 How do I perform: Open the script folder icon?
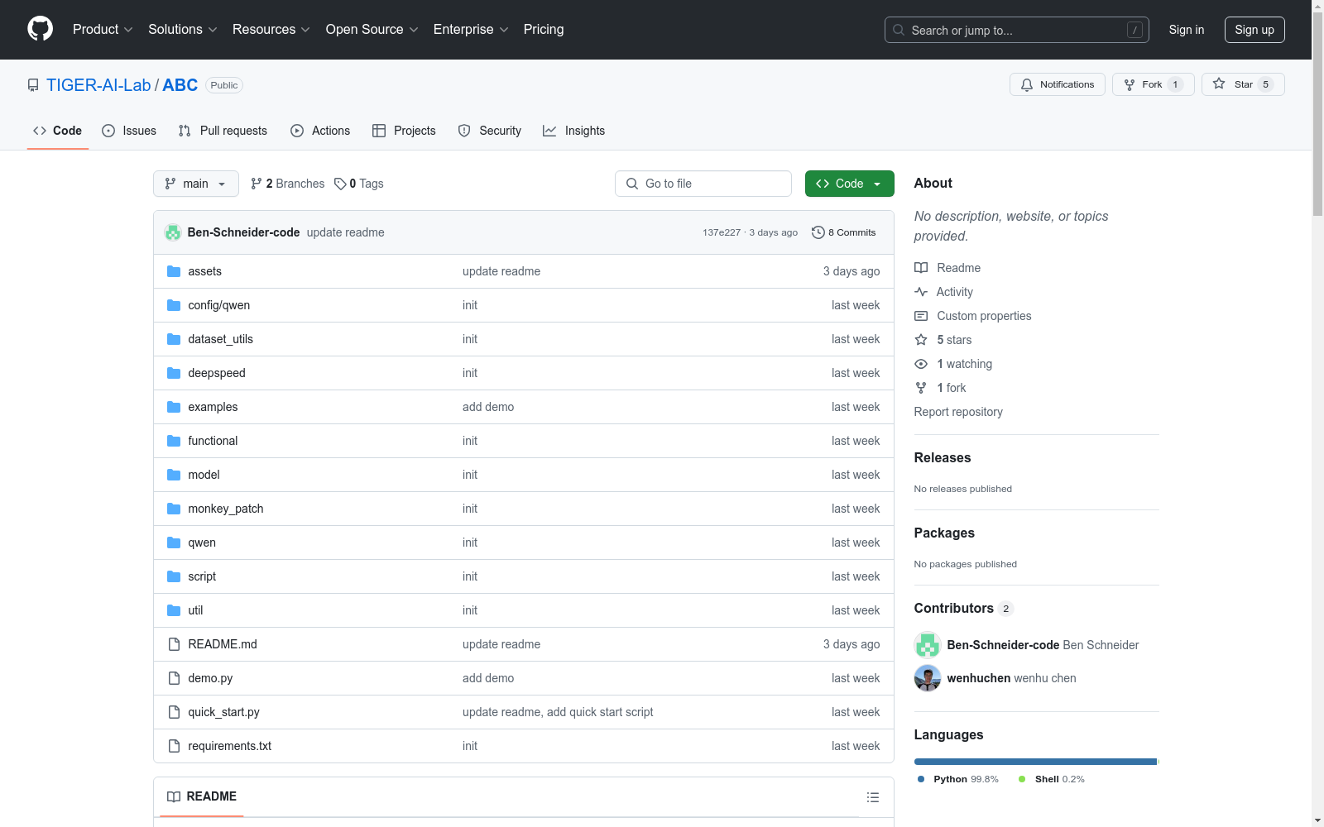pyautogui.click(x=174, y=576)
